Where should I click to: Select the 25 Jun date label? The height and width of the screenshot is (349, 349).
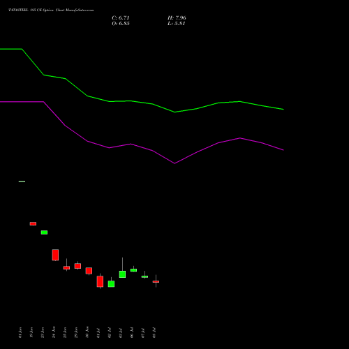click(65, 332)
